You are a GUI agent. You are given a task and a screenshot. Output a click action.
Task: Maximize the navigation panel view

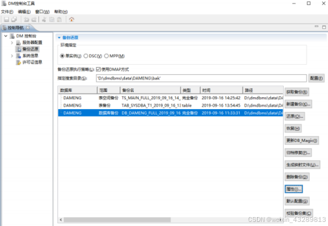point(324,27)
